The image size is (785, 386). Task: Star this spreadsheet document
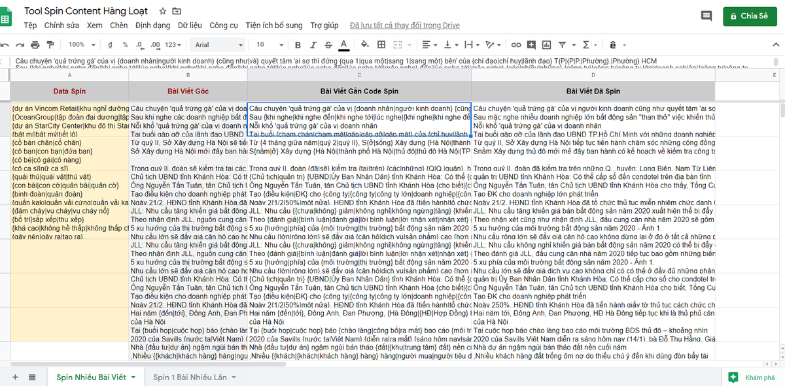pos(162,11)
